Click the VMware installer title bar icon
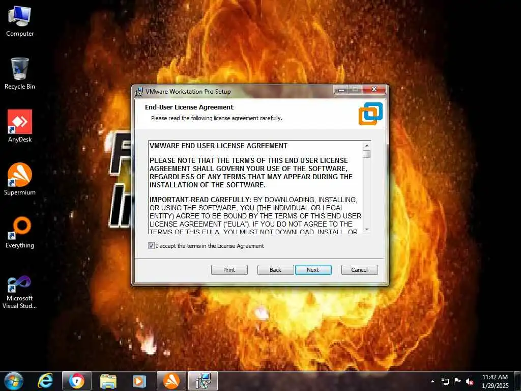The width and height of the screenshot is (521, 391). point(139,92)
